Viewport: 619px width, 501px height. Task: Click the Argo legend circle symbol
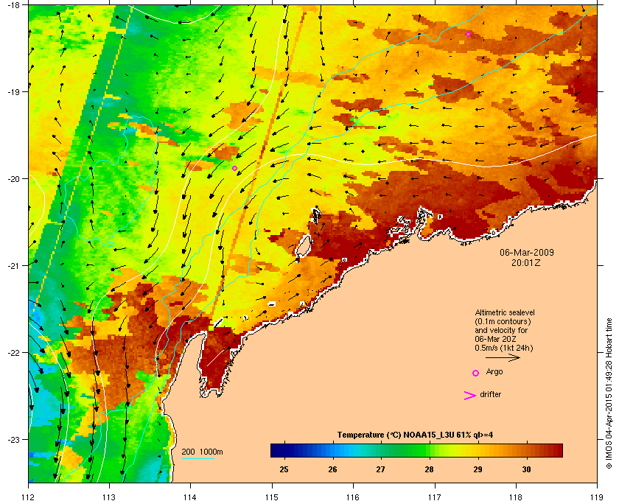476,373
